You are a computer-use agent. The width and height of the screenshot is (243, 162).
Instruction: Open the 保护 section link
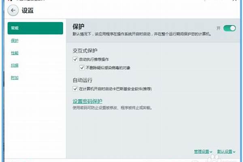point(15,40)
